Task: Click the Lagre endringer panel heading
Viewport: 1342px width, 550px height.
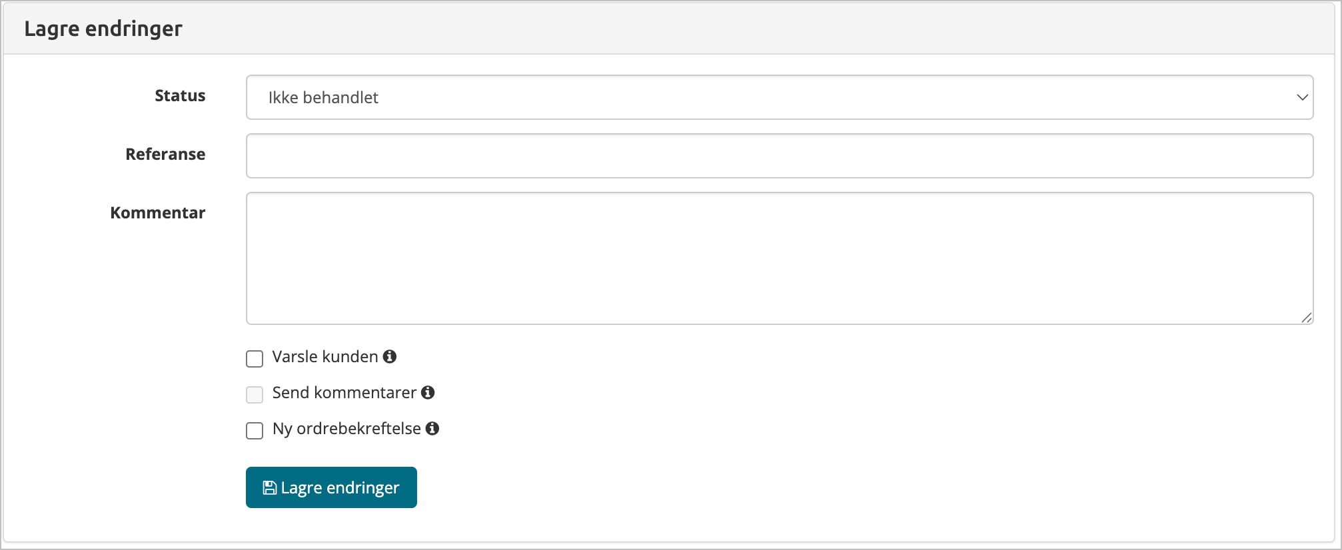Action: (x=103, y=29)
